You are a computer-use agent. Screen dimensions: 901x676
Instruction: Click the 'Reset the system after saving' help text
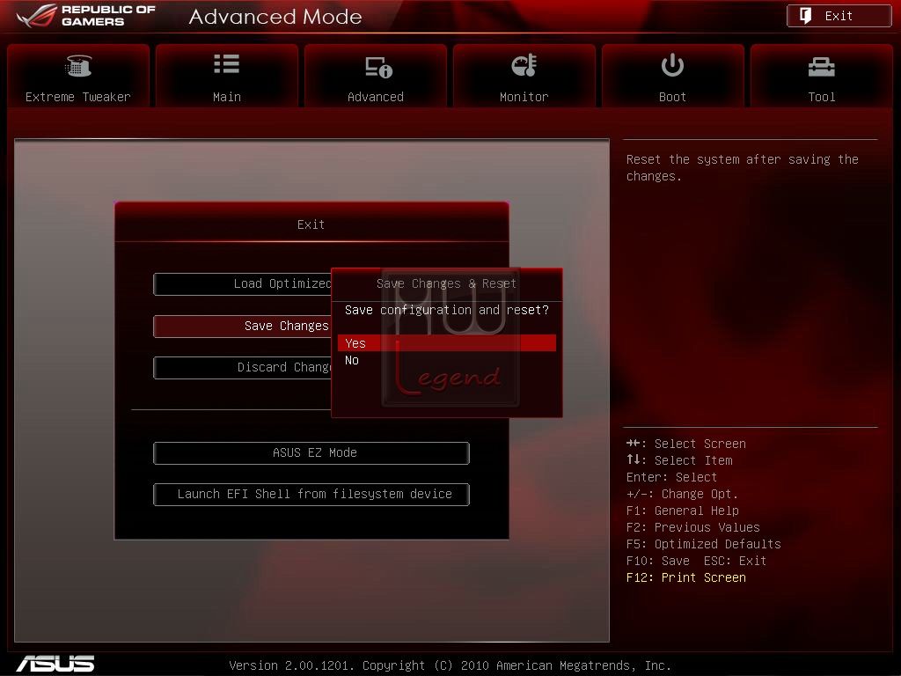pos(742,168)
